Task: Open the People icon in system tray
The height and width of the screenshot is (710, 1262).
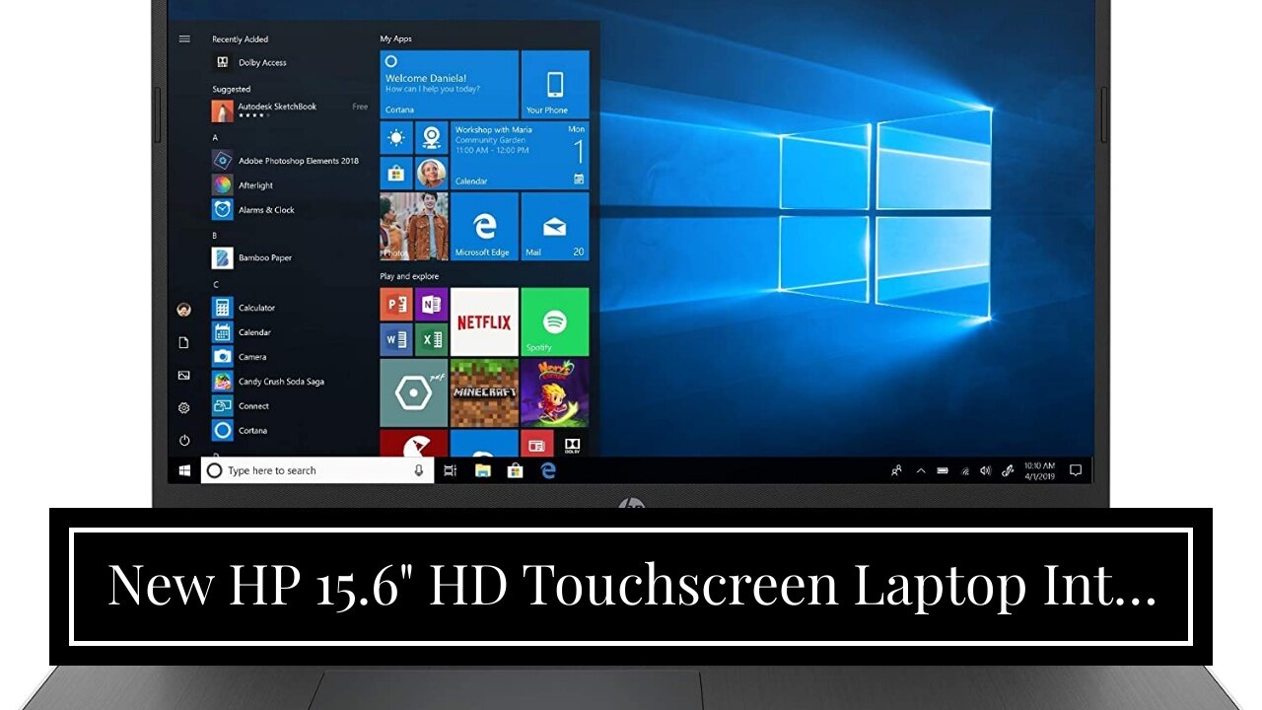Action: (896, 470)
